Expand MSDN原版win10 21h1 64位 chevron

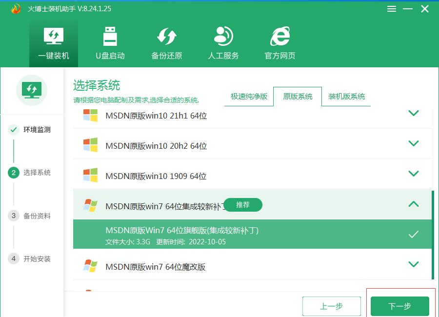(x=414, y=113)
